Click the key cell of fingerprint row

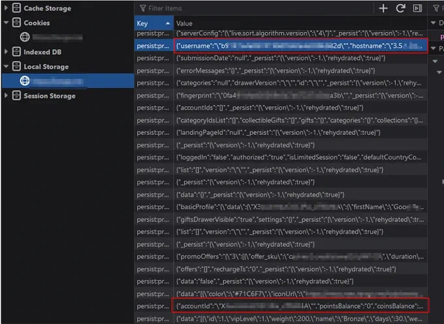click(153, 95)
